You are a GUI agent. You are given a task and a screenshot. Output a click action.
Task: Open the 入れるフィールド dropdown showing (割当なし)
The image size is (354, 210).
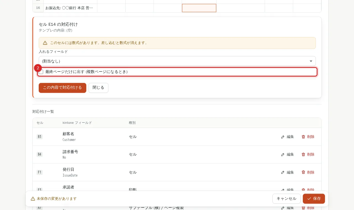pyautogui.click(x=177, y=61)
